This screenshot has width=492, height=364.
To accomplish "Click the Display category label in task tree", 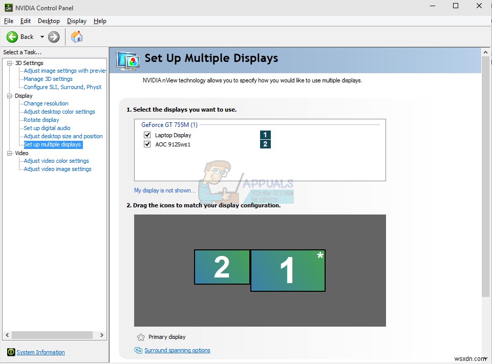I will [x=24, y=96].
